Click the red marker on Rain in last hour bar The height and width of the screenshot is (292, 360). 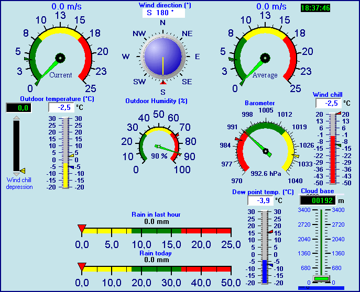(x=82, y=228)
